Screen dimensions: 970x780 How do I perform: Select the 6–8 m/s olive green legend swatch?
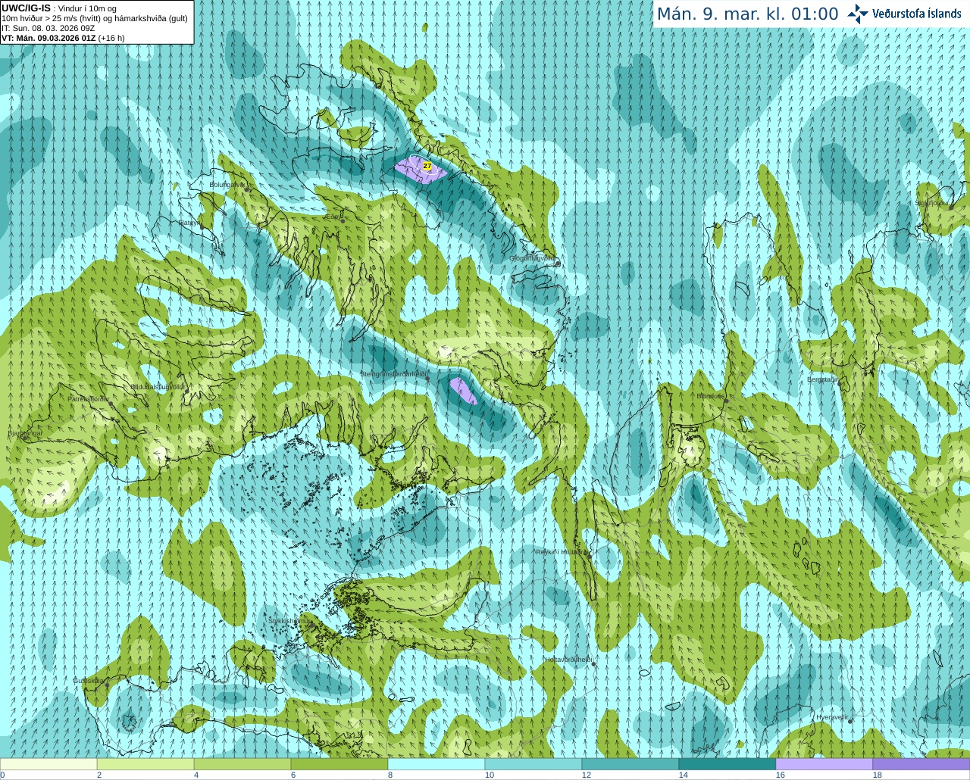tap(339, 764)
